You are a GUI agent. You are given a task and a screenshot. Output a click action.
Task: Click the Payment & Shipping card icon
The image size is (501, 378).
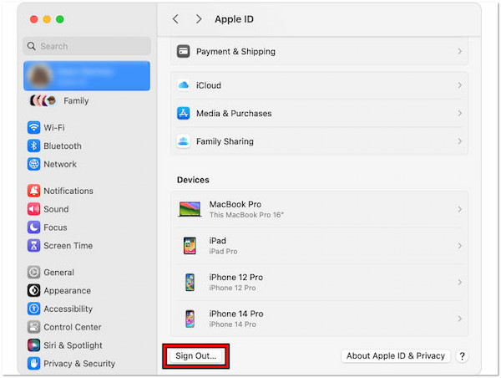[184, 51]
